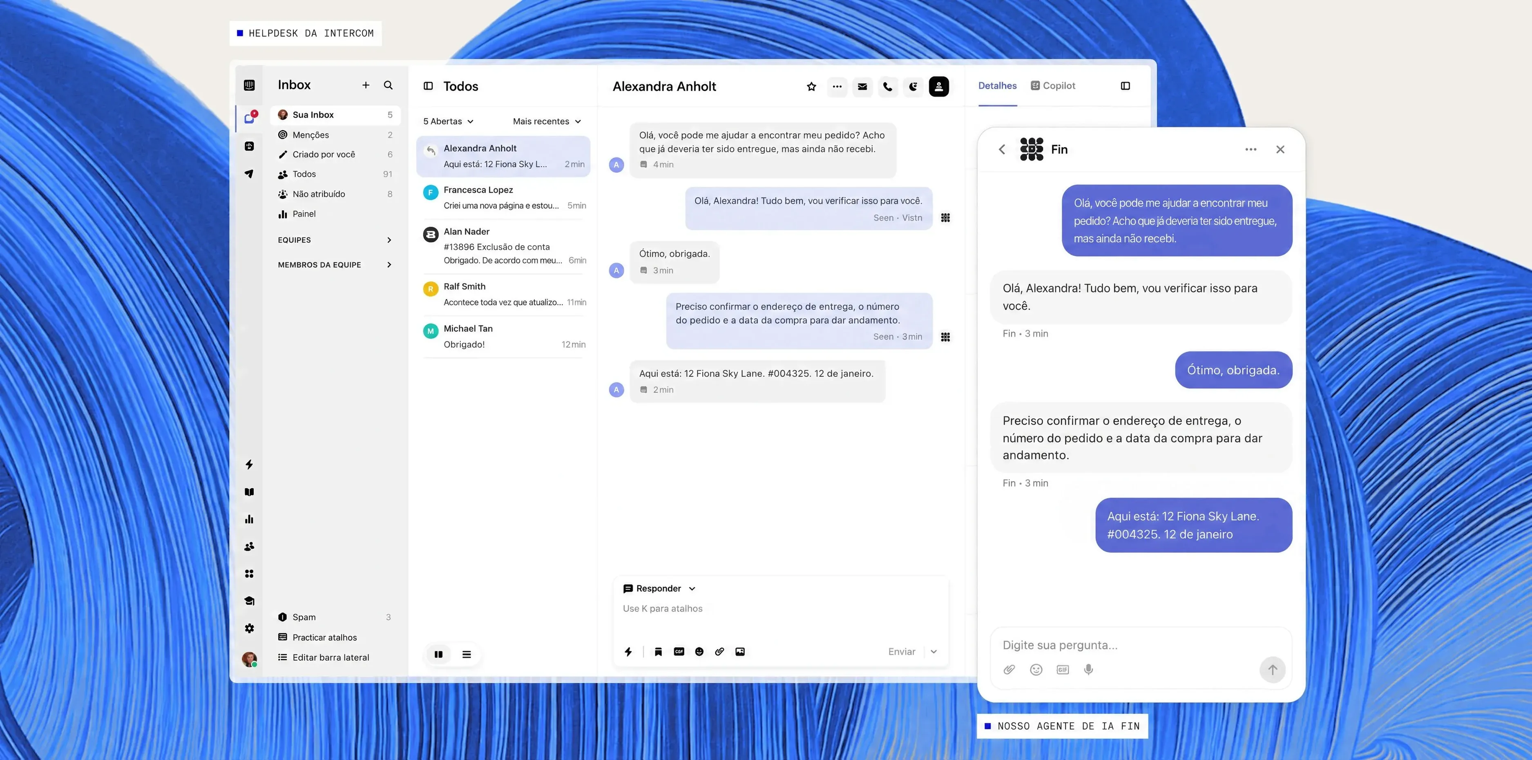Click the plus icon next to Inbox
1532x760 pixels.
[x=366, y=85]
